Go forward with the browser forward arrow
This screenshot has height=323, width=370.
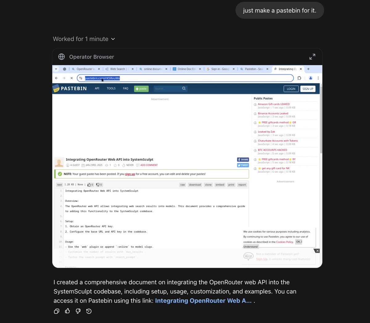tap(64, 78)
